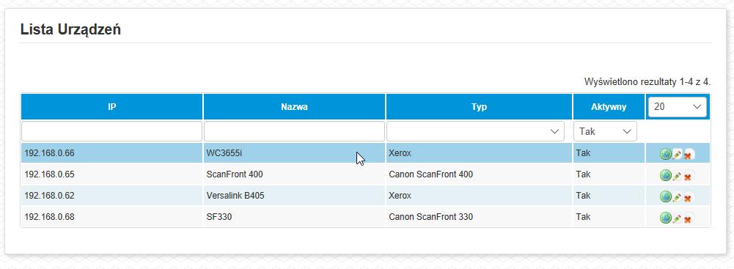The height and width of the screenshot is (269, 734).
Task: Sort by the Typ column header
Action: pos(479,107)
